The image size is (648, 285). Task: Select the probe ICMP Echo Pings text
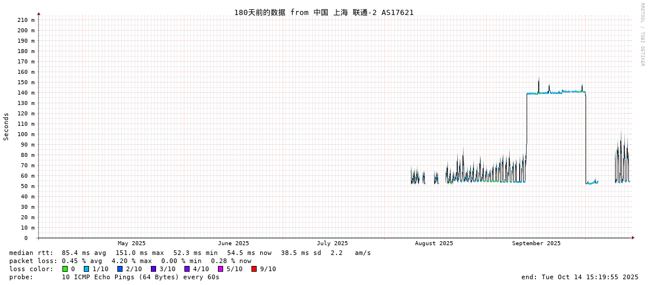coord(140,277)
